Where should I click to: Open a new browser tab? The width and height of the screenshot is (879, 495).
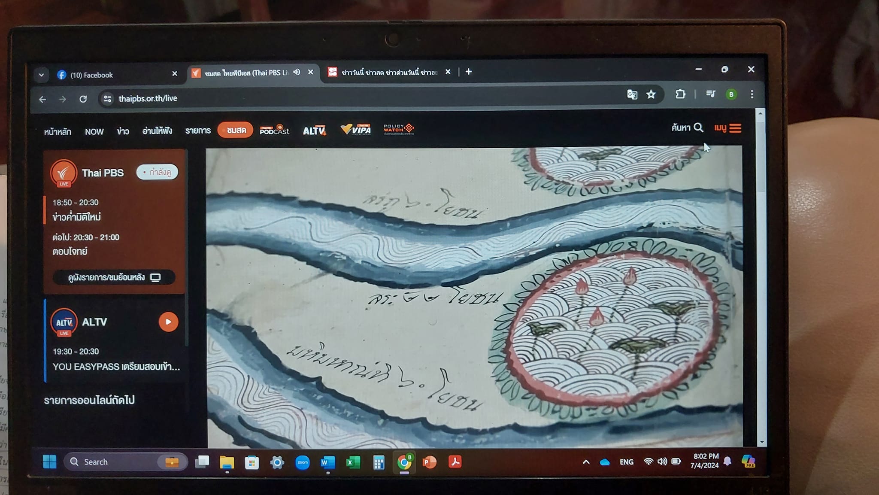469,72
